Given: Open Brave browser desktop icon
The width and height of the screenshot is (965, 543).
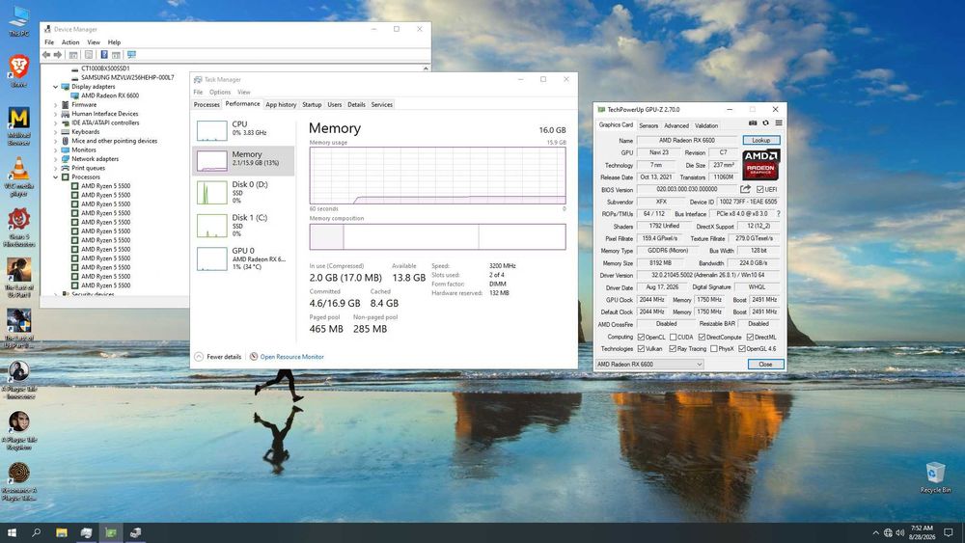Looking at the screenshot, I should point(18,70).
